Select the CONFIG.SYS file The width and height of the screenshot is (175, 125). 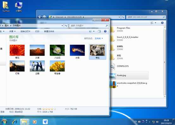pos(130,66)
